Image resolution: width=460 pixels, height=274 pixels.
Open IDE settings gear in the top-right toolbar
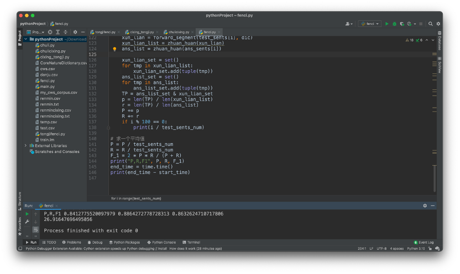[x=438, y=24]
